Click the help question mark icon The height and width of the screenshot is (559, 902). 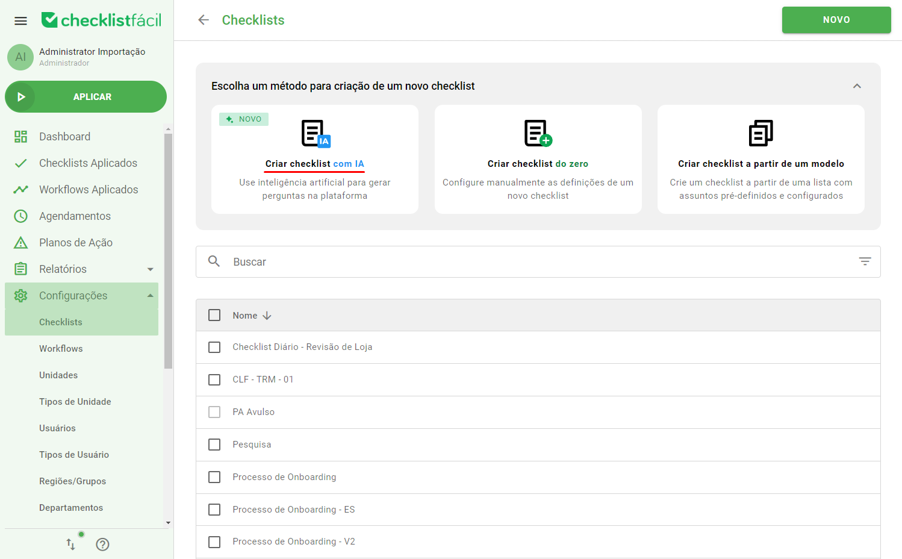coord(102,544)
